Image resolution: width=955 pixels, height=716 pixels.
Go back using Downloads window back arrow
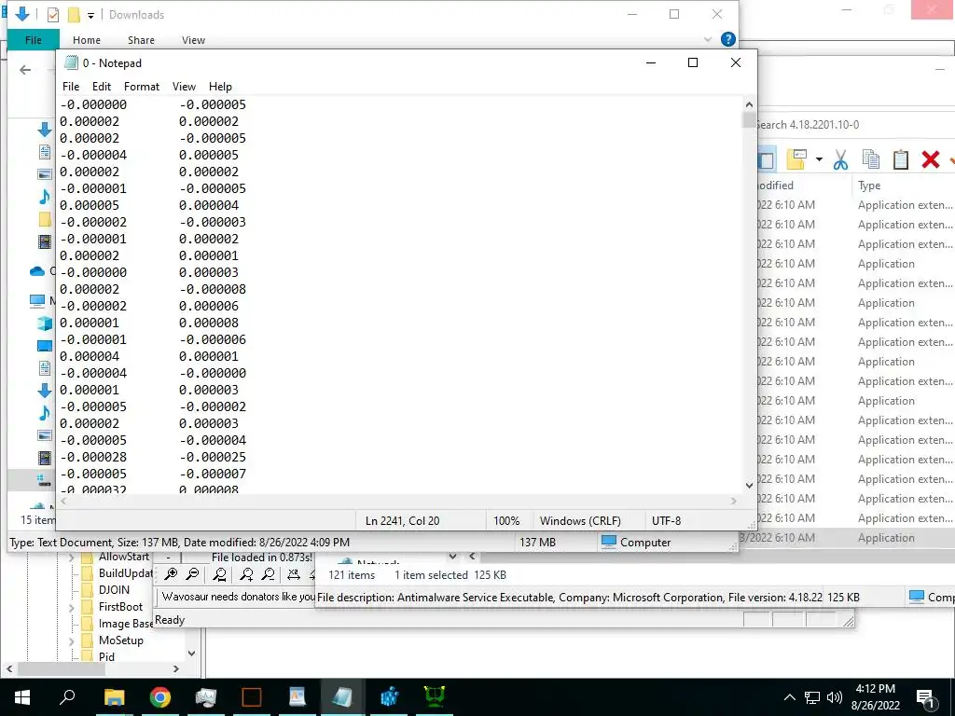click(x=25, y=70)
